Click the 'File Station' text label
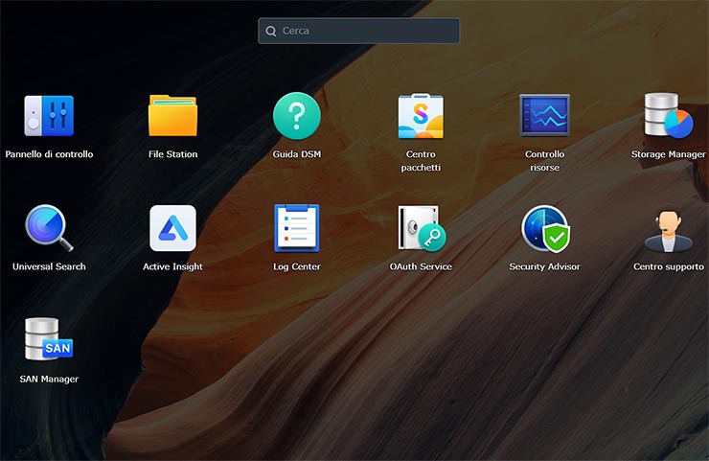 click(x=172, y=154)
